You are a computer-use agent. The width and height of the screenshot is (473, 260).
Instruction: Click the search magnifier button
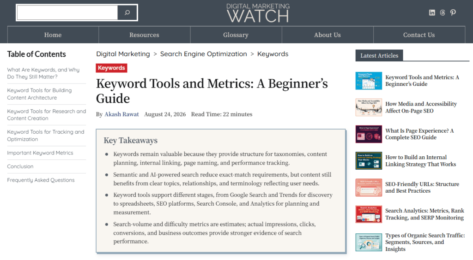coord(127,12)
